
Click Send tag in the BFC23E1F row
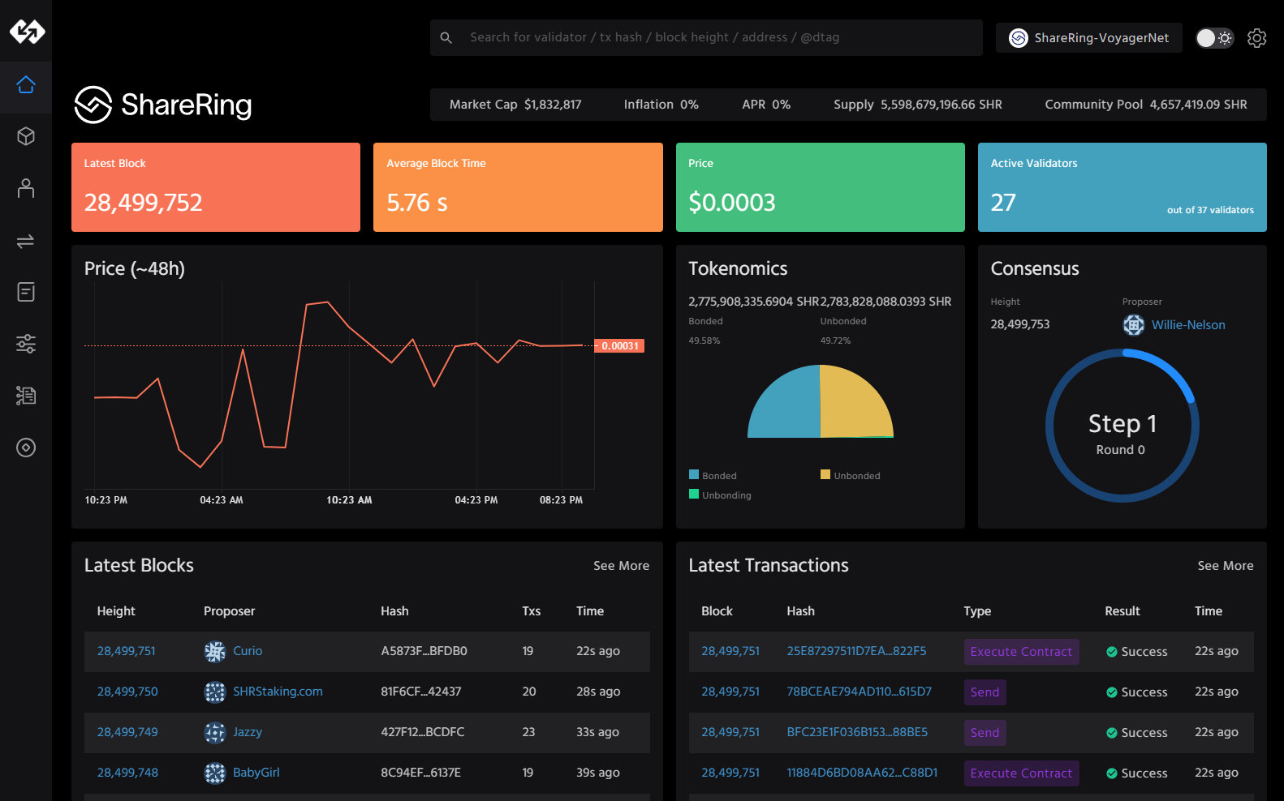click(x=985, y=733)
